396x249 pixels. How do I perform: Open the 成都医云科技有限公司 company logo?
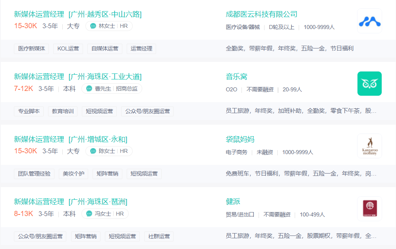point(369,21)
